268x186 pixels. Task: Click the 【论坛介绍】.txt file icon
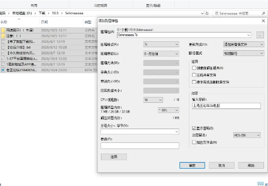pyautogui.click(x=3, y=47)
